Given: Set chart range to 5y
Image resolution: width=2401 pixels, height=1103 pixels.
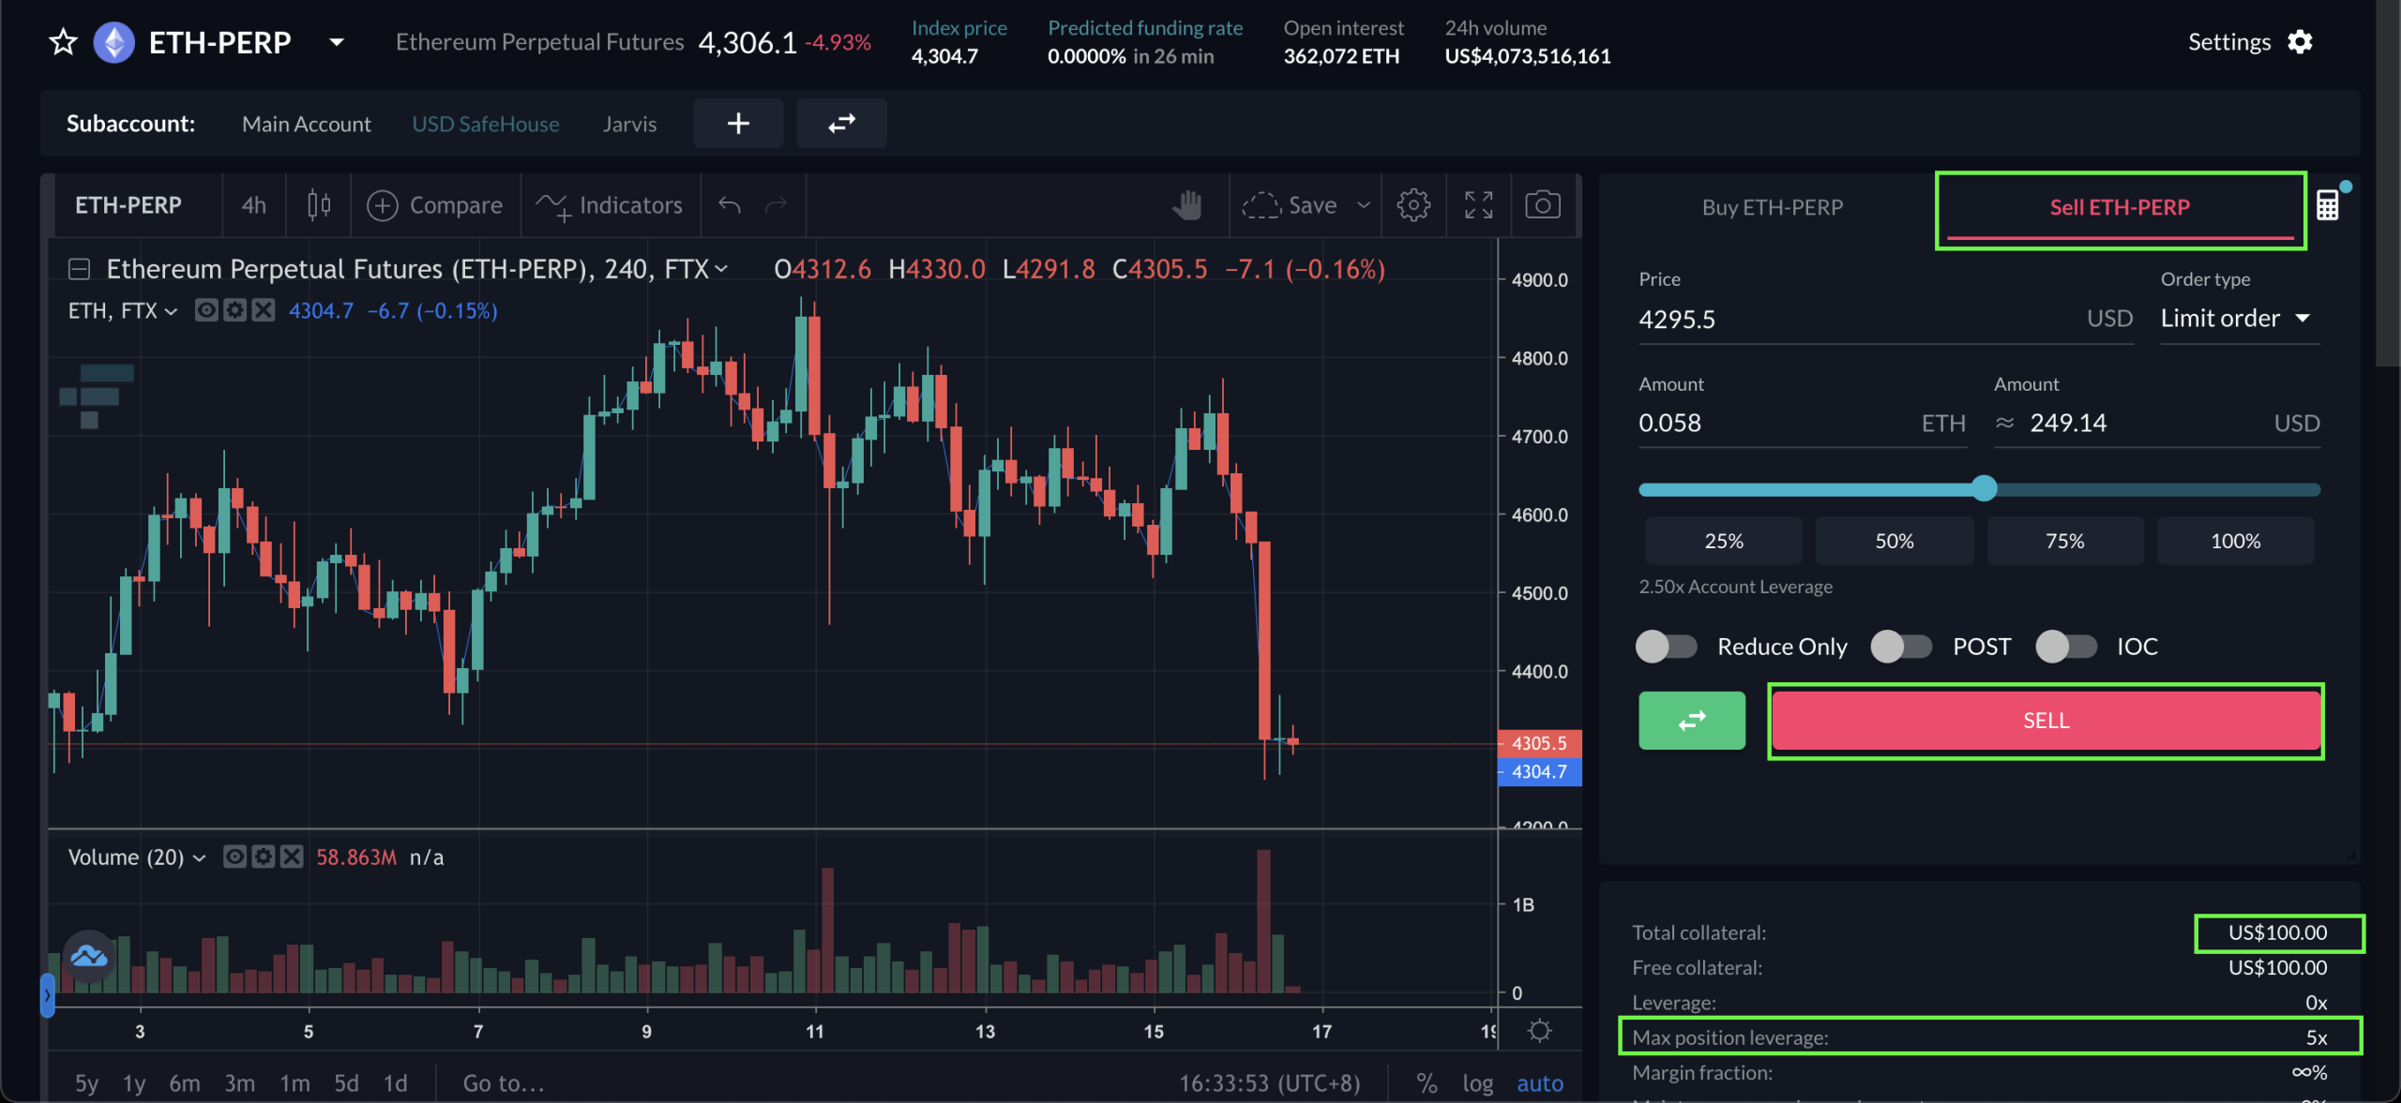Looking at the screenshot, I should coord(86,1083).
